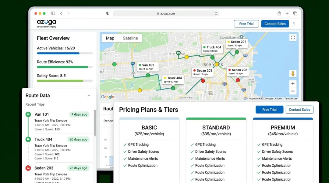Click the flag destination marker on map

coord(178,53)
